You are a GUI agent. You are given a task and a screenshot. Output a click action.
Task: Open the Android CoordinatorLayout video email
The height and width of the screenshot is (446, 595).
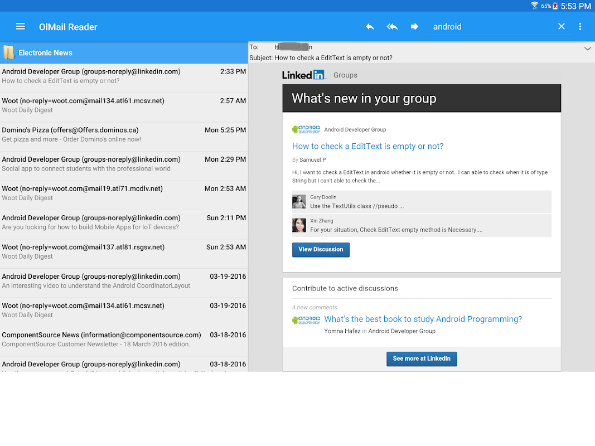coord(124,283)
